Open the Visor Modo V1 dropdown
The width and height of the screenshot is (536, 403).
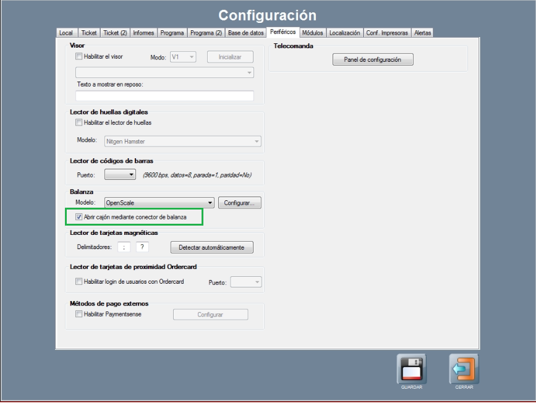[x=192, y=57]
